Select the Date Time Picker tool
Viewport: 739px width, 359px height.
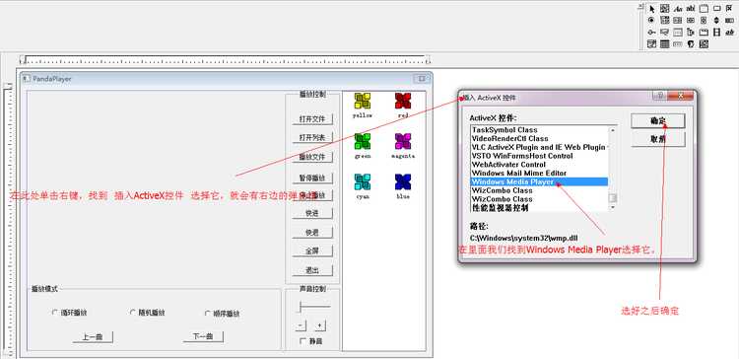point(651,43)
